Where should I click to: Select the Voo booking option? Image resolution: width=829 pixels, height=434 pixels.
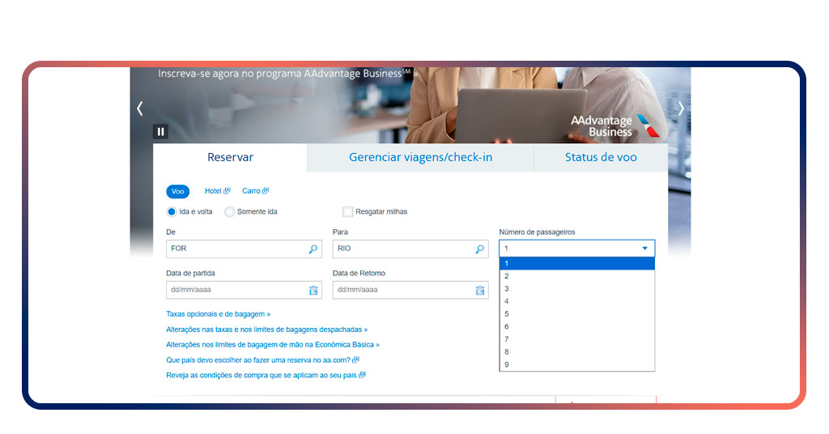click(x=177, y=191)
